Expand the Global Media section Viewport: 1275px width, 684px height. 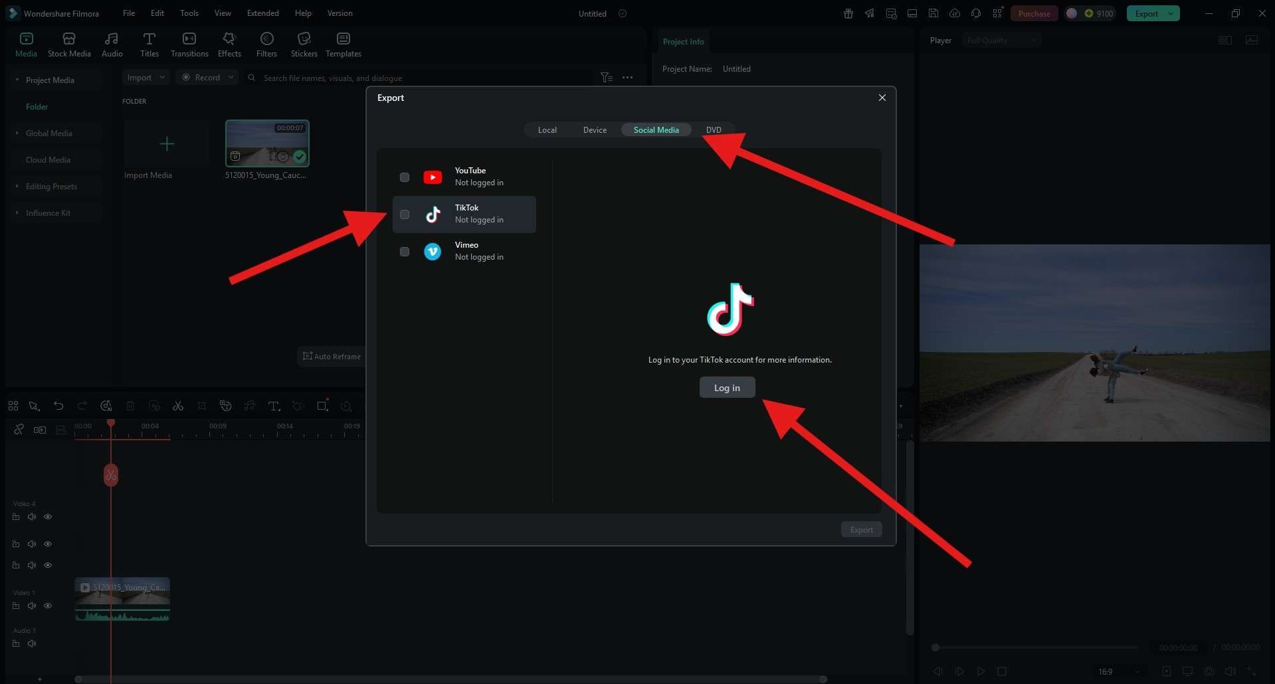(17, 133)
